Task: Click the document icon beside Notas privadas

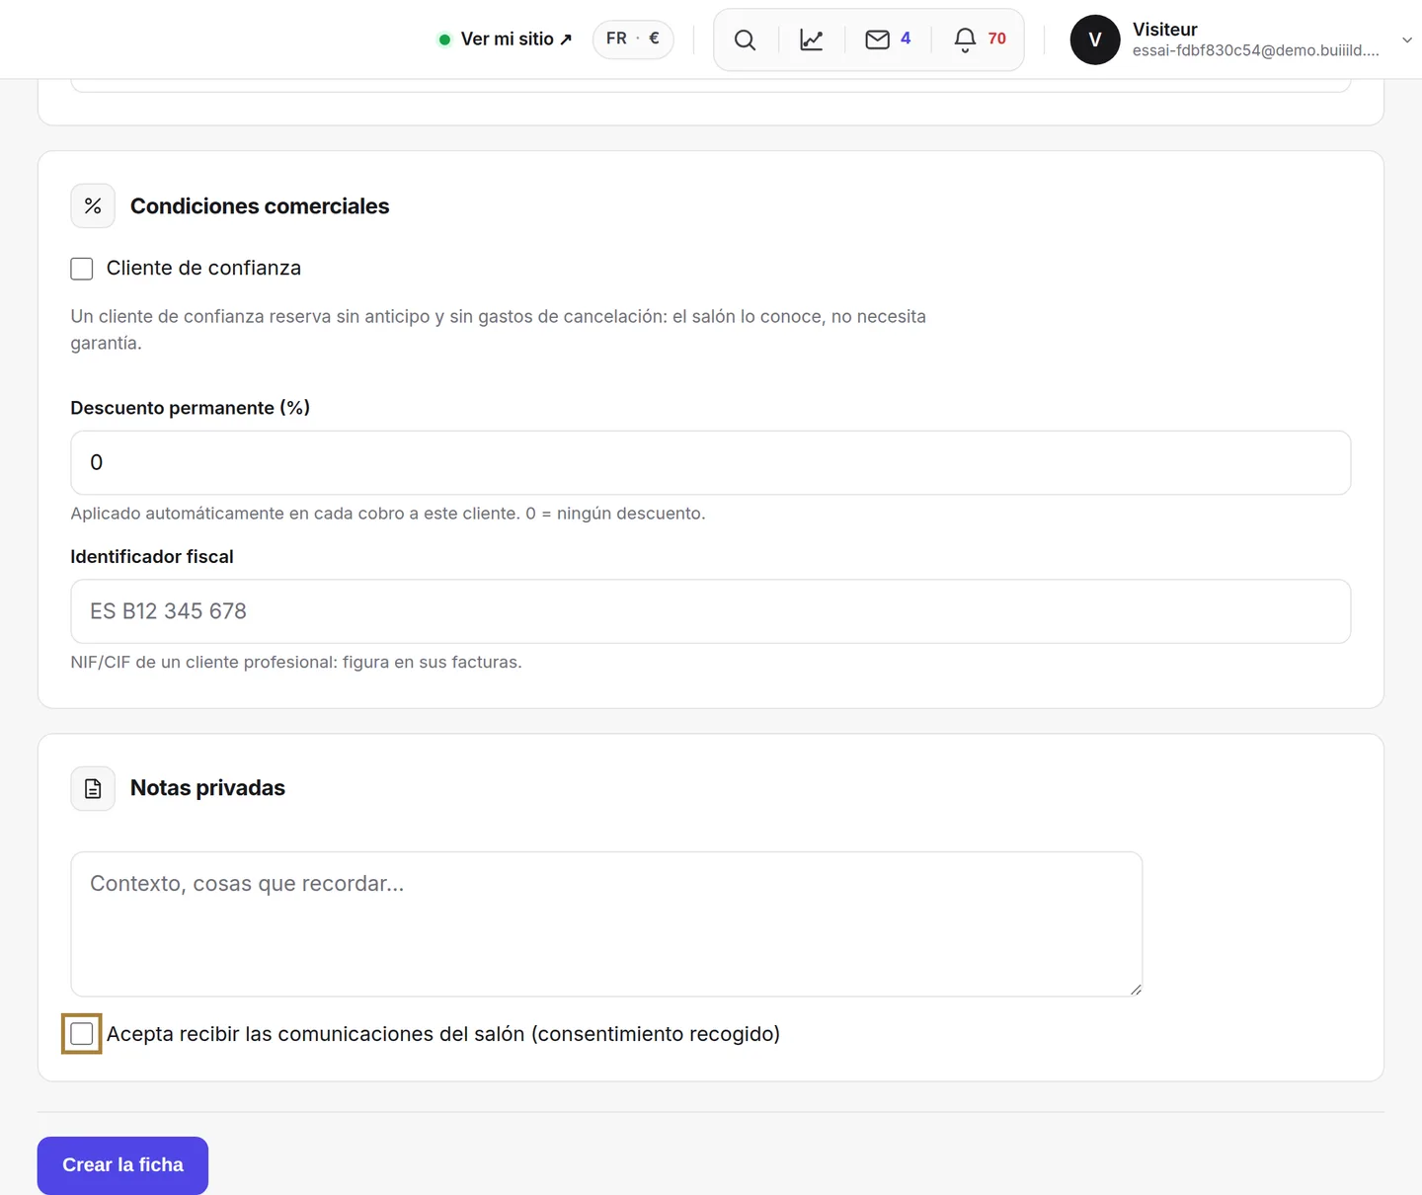Action: point(93,789)
